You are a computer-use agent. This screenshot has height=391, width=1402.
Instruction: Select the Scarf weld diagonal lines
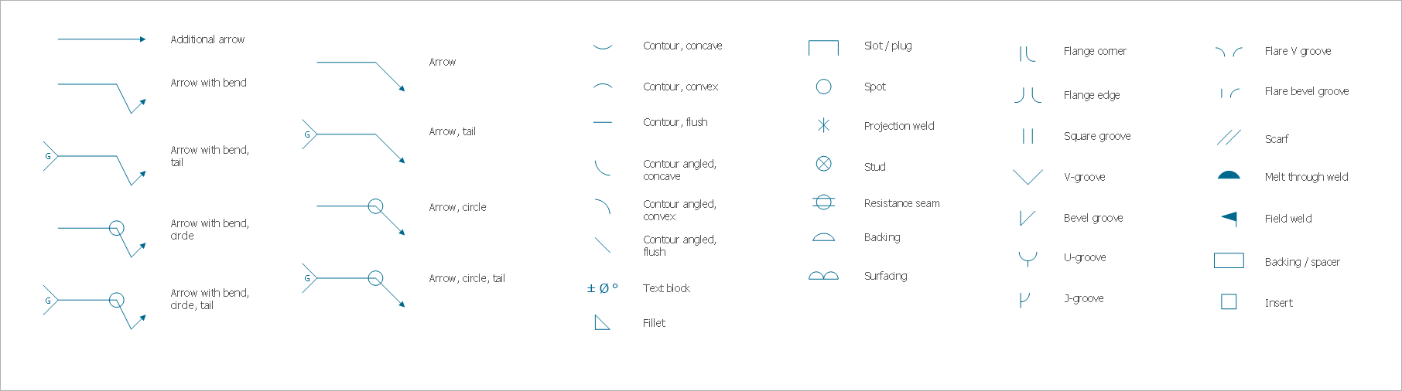[x=1229, y=138]
